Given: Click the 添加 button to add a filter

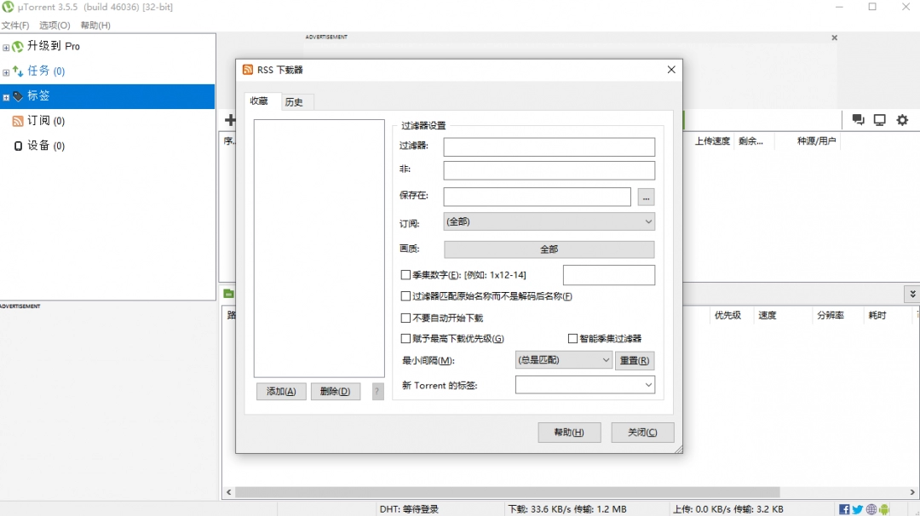Looking at the screenshot, I should tap(281, 391).
